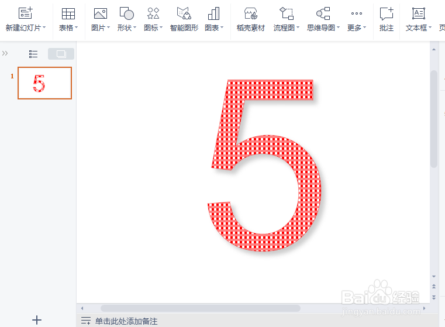The height and width of the screenshot is (327, 445).
Task: Open the 形状 dropdown arrow
Action: (x=135, y=27)
